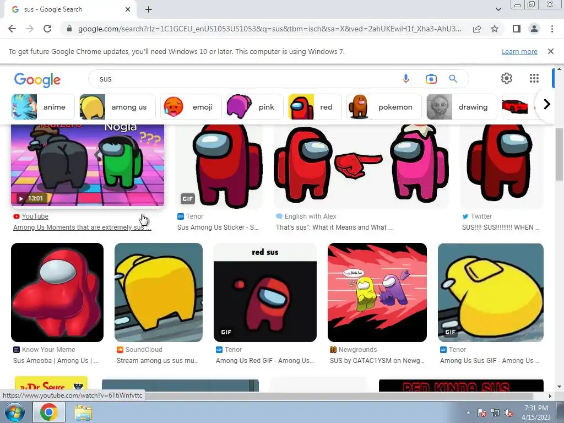The height and width of the screenshot is (423, 564).
Task: Open the Twitter red crewmate image
Action: 502,166
